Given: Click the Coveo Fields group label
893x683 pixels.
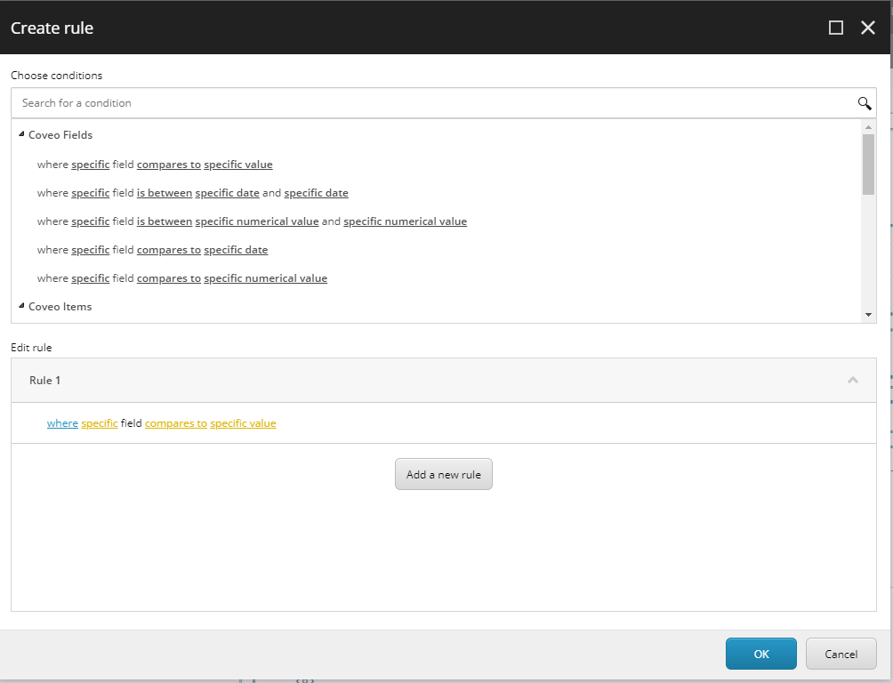Looking at the screenshot, I should 60,135.
